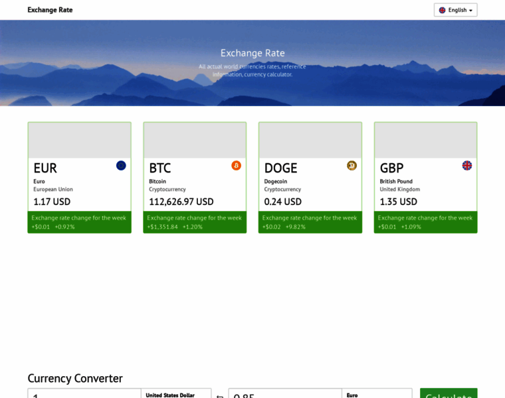Screen dimensions: 505x398
Task: Open the EUR currency card heading
Action: 45,168
